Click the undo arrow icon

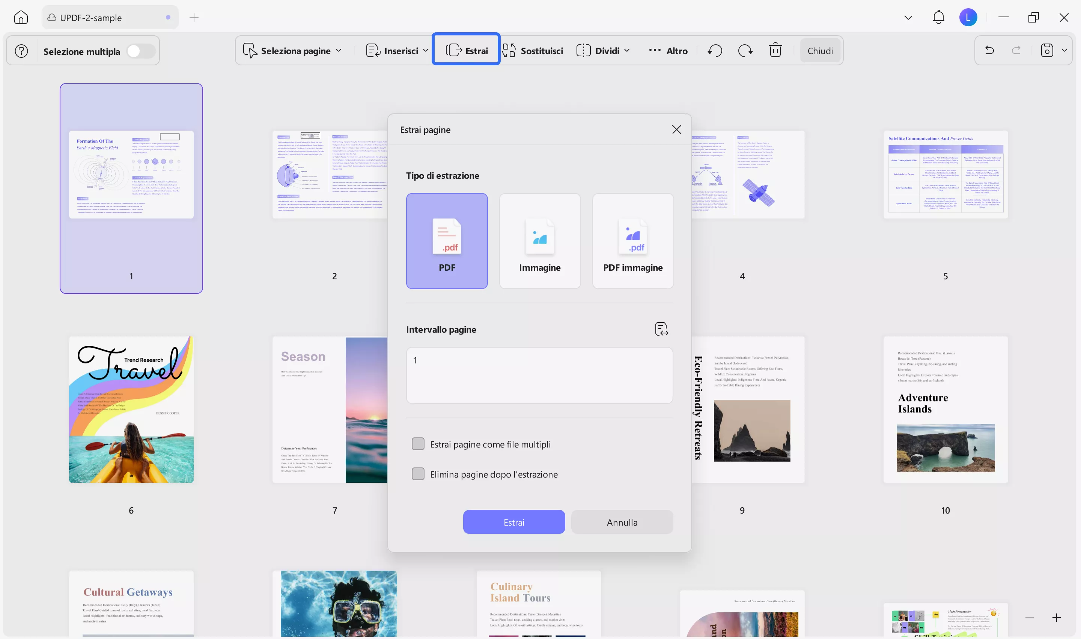click(989, 50)
